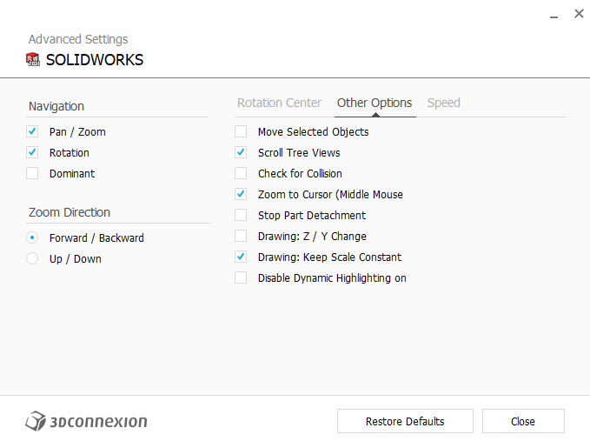This screenshot has width=590, height=441.
Task: Click the Restore Defaults button
Action: click(405, 421)
